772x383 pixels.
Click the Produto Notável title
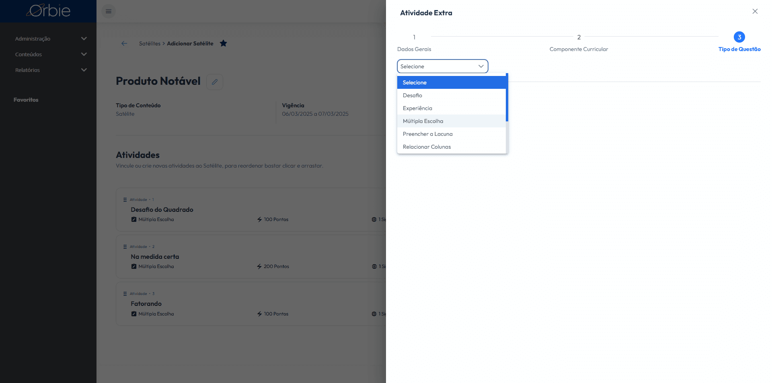tap(158, 81)
